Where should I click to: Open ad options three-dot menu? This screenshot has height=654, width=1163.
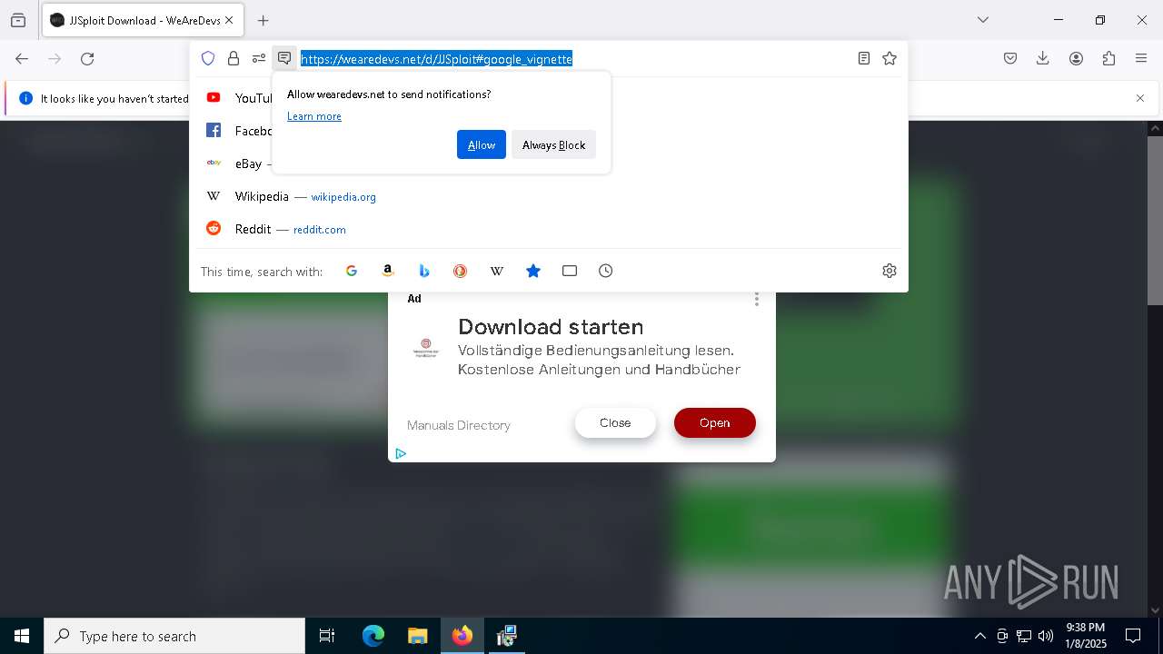pos(757,299)
